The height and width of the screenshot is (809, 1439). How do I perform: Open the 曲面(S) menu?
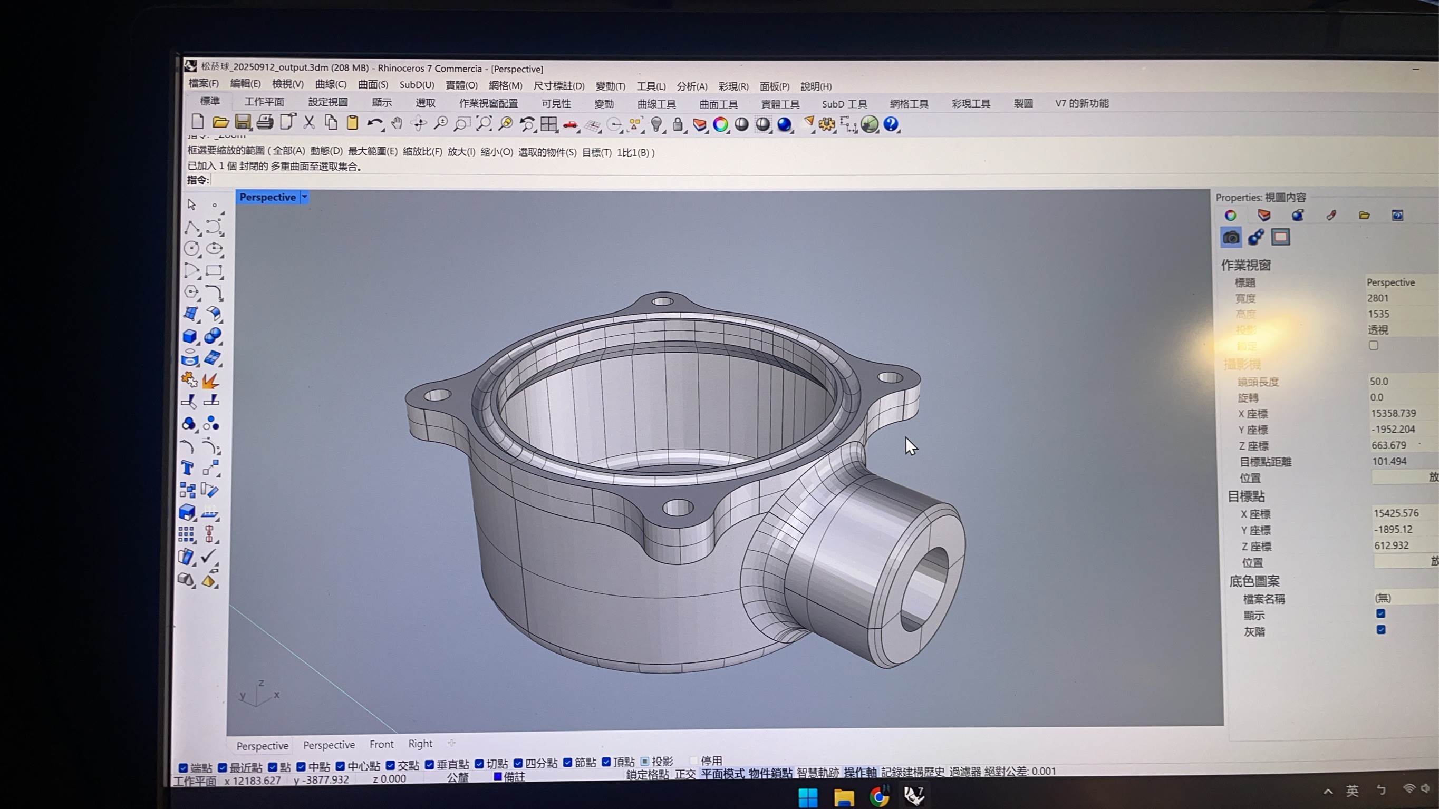tap(373, 84)
